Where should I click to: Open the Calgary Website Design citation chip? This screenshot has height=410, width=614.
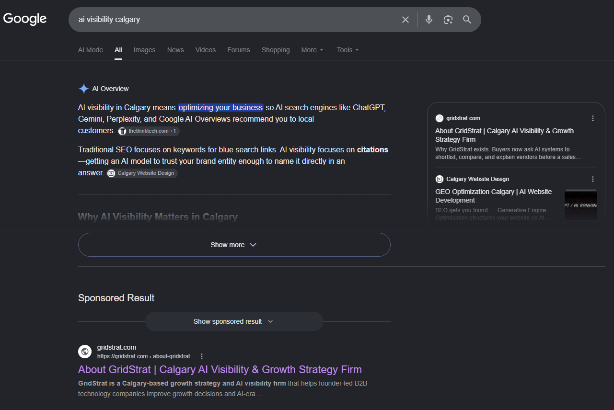[x=142, y=173]
